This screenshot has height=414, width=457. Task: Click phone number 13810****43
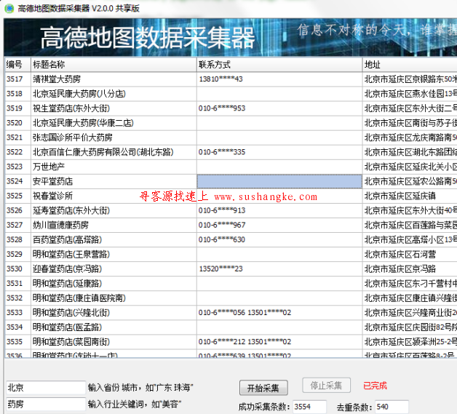(x=220, y=79)
